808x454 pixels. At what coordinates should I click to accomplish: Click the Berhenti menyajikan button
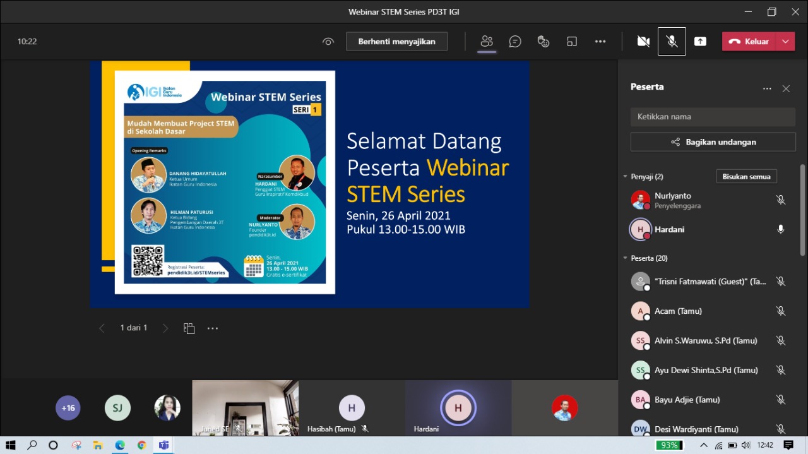396,42
